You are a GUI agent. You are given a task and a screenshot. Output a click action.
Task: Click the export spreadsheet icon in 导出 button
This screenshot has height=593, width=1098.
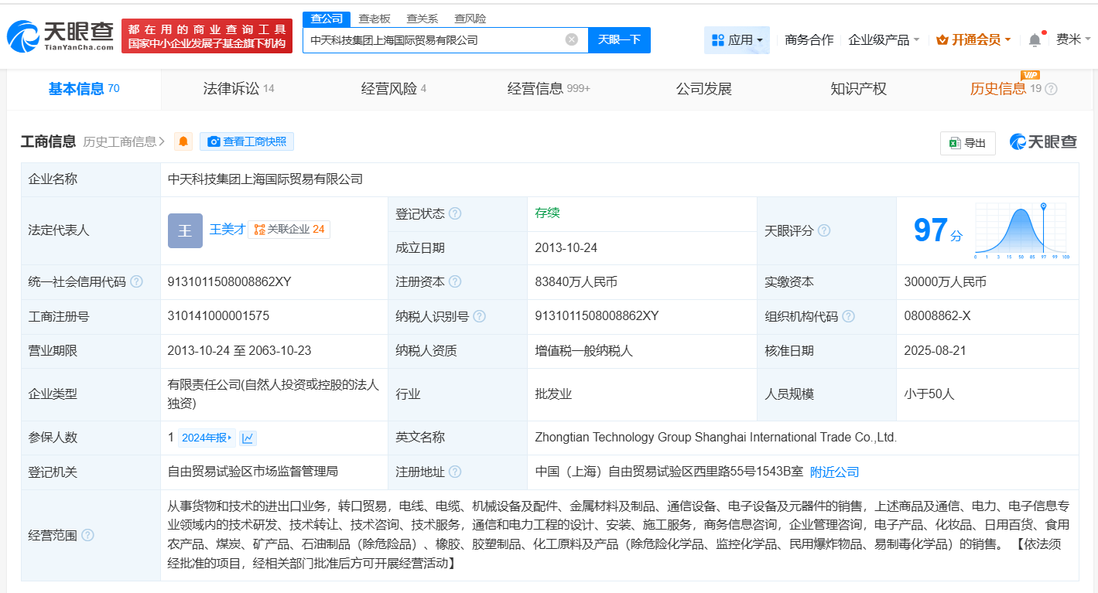(x=954, y=143)
